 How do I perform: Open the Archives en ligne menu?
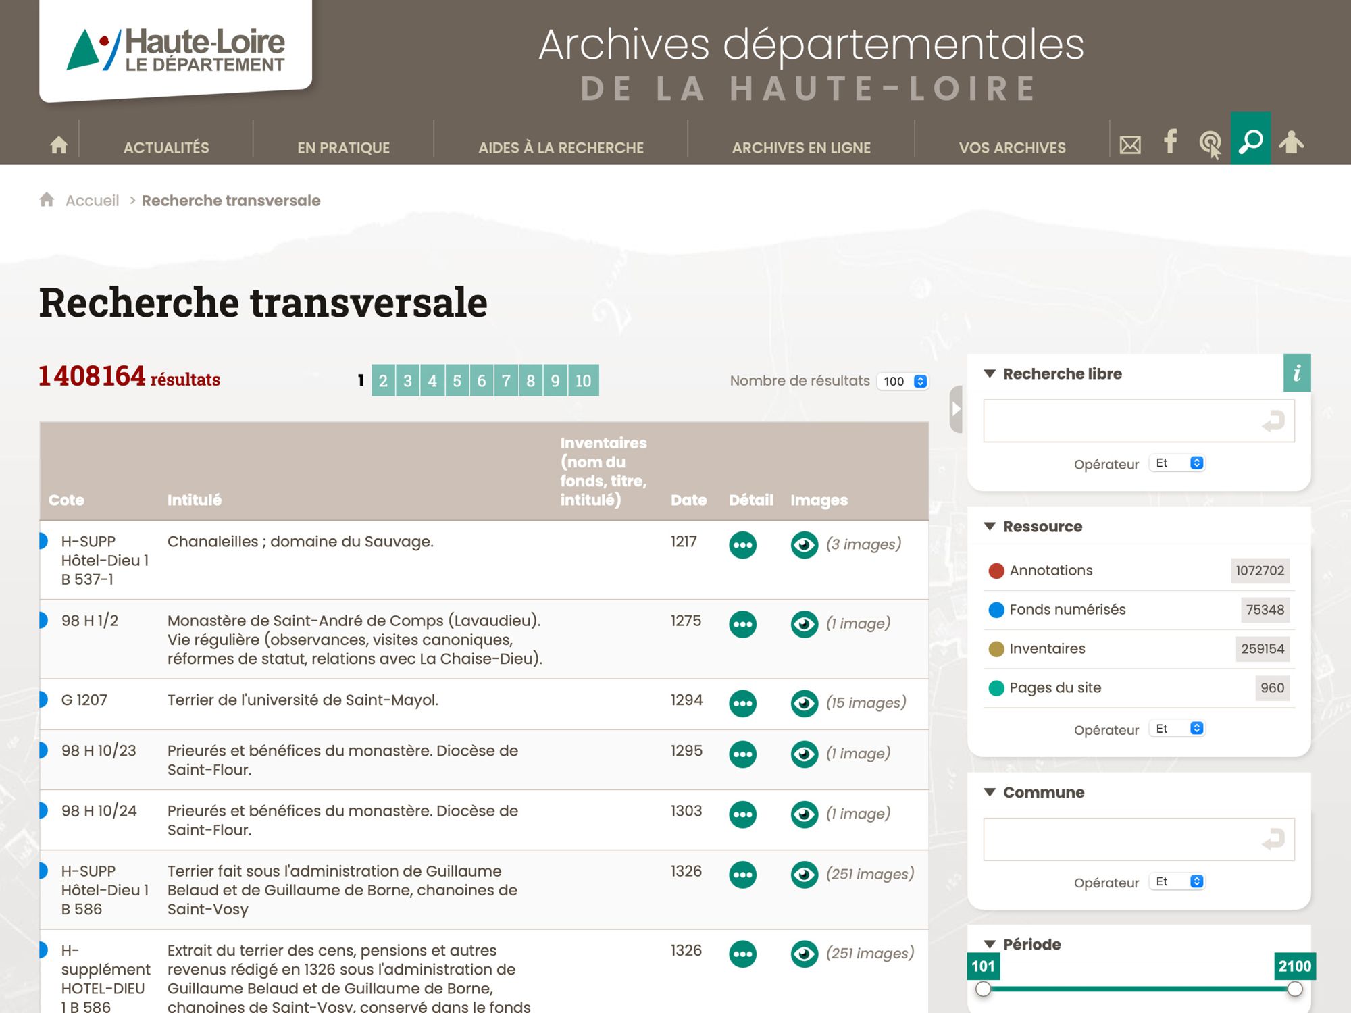[x=801, y=147]
